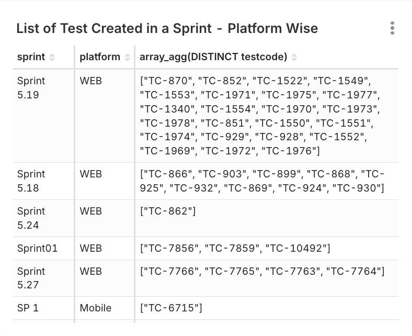
Task: Select the Sprint 5.19 row cell
Action: click(31, 88)
